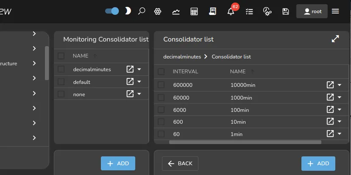351x175 pixels.
Task: Click the horizontal scrollbar in Consolidator list
Action: point(245,142)
